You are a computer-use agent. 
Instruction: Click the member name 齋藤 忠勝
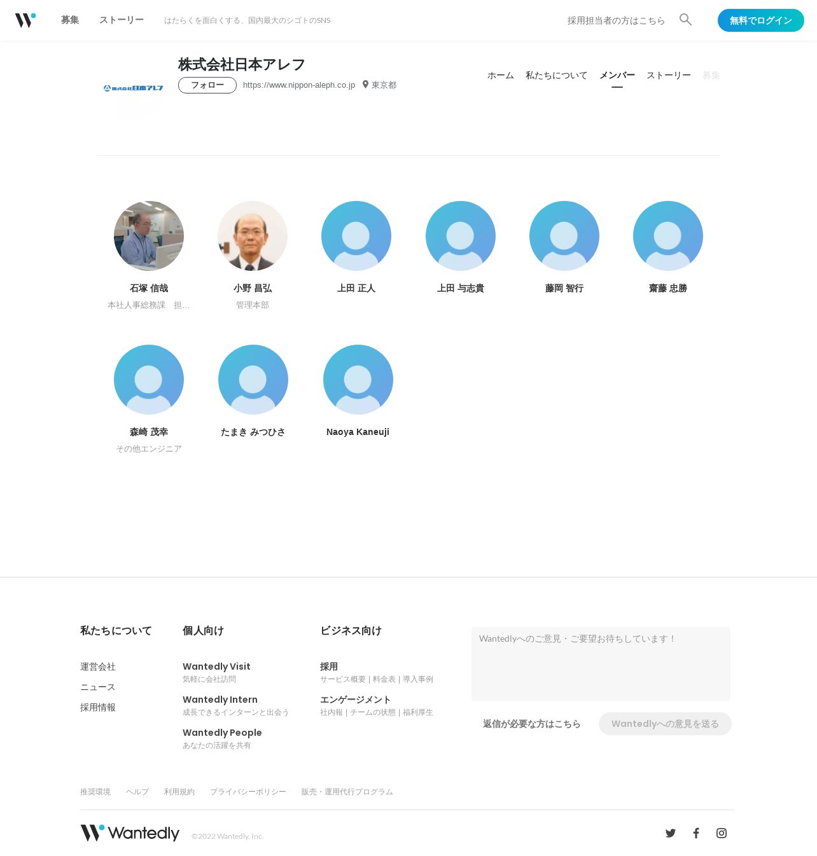(668, 288)
